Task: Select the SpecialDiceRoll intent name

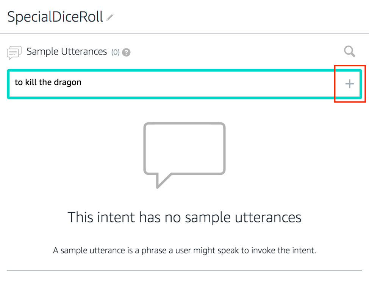Action: 55,17
